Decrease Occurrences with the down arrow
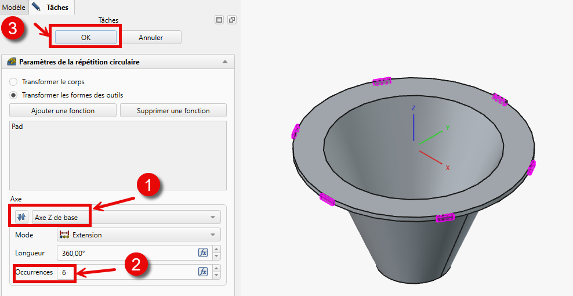Image resolution: width=573 pixels, height=296 pixels. pos(217,275)
